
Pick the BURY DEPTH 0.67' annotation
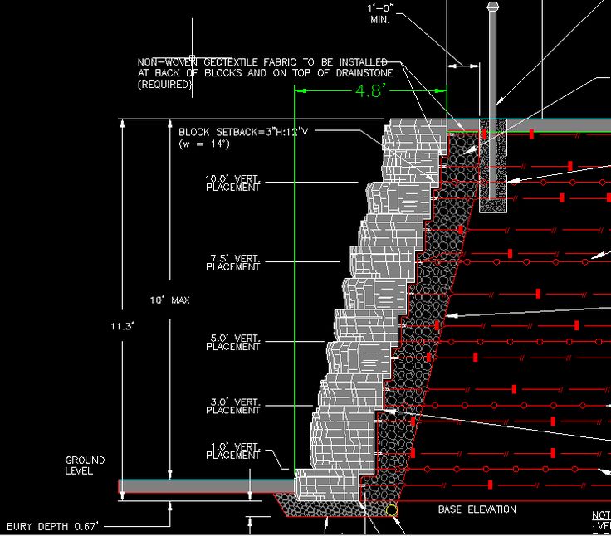click(53, 527)
